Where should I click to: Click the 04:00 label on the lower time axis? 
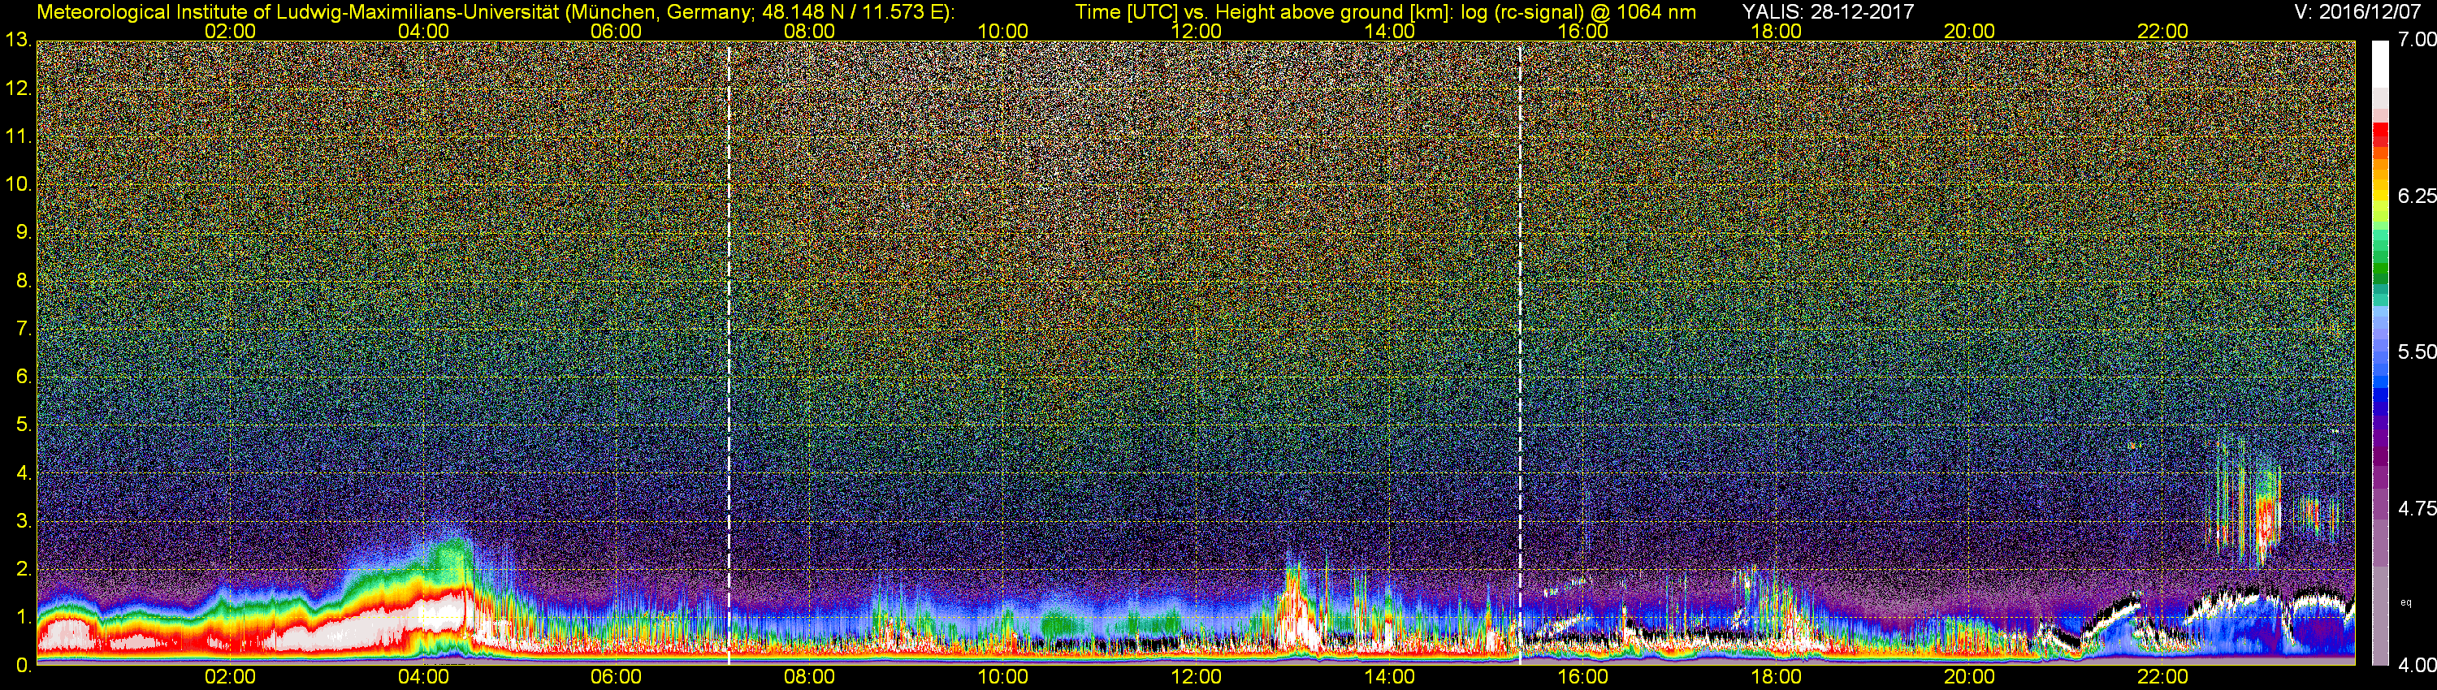tap(423, 678)
